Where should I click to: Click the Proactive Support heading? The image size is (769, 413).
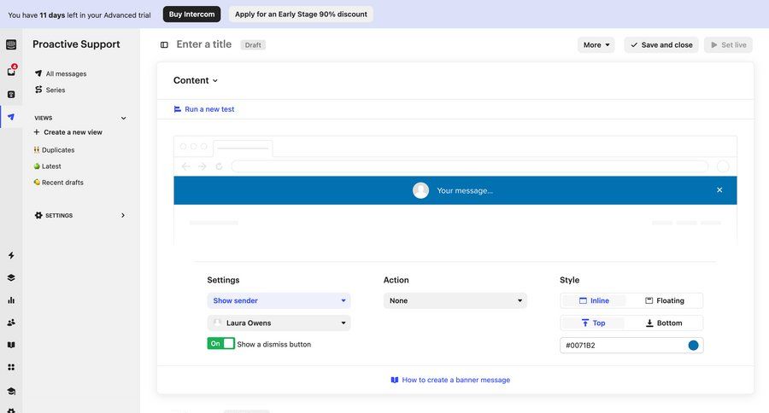tap(76, 44)
